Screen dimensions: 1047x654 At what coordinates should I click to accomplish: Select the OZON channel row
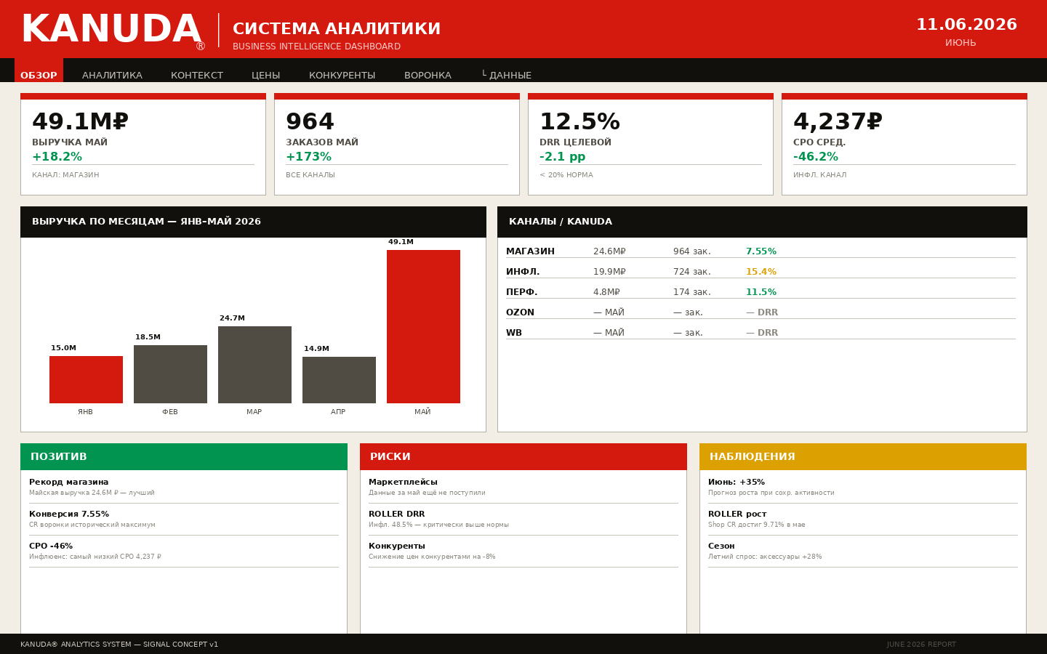pos(761,312)
